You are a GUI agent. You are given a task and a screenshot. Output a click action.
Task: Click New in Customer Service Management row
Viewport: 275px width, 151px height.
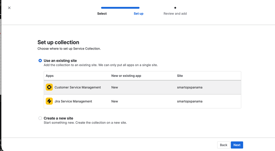click(x=115, y=87)
